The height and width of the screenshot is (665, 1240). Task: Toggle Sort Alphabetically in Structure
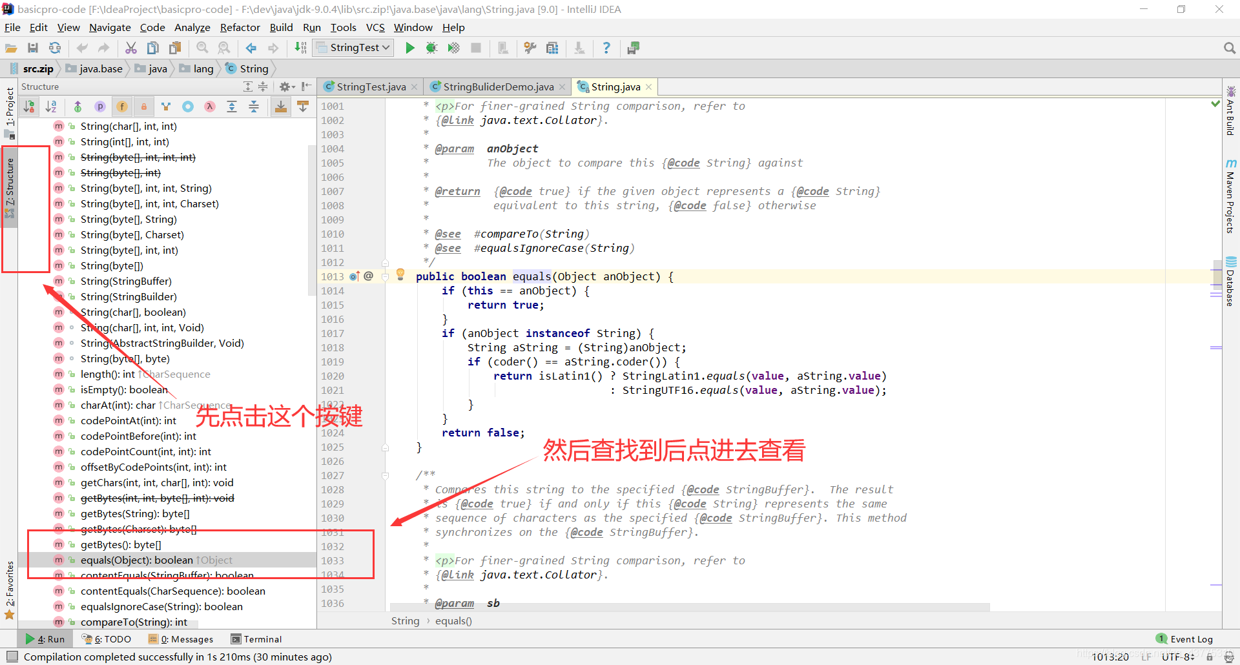51,107
